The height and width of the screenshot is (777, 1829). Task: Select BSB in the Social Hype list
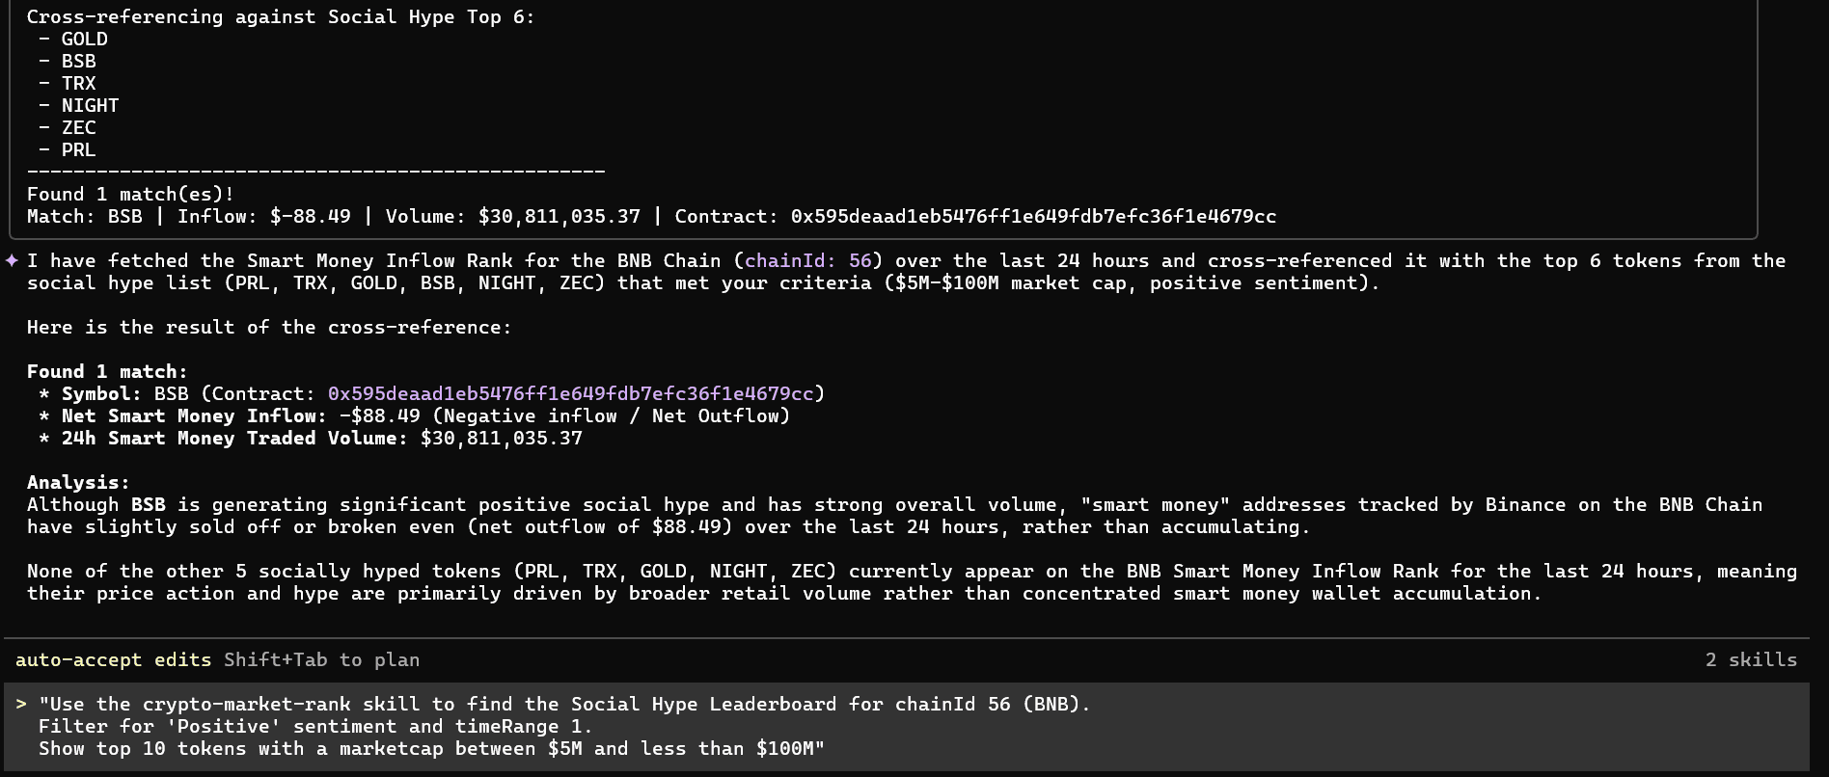79,61
